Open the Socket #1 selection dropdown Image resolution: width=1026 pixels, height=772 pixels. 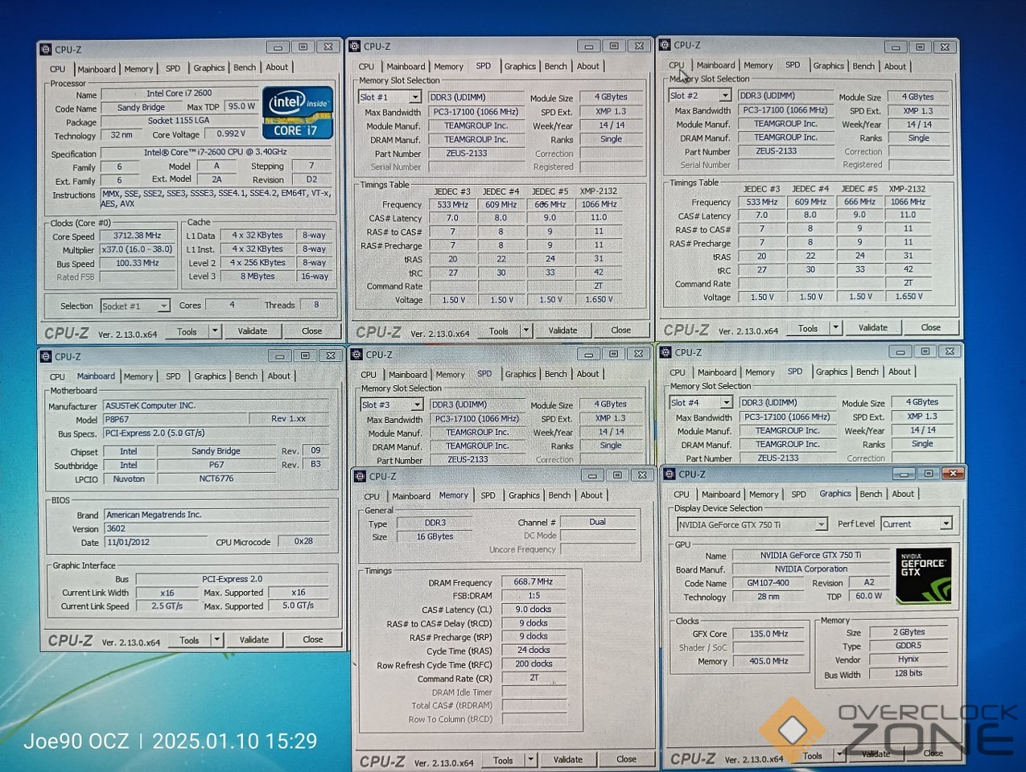click(163, 306)
